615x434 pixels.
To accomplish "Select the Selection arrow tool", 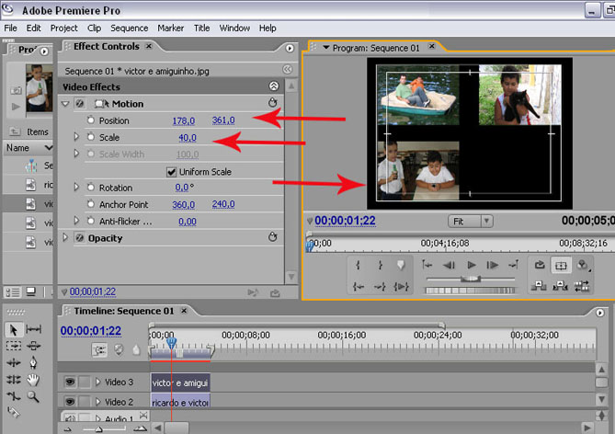I will 14,329.
